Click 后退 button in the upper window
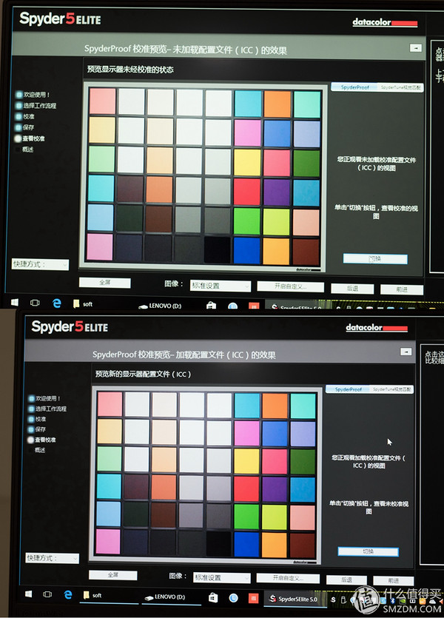This screenshot has height=618, width=444. (352, 289)
